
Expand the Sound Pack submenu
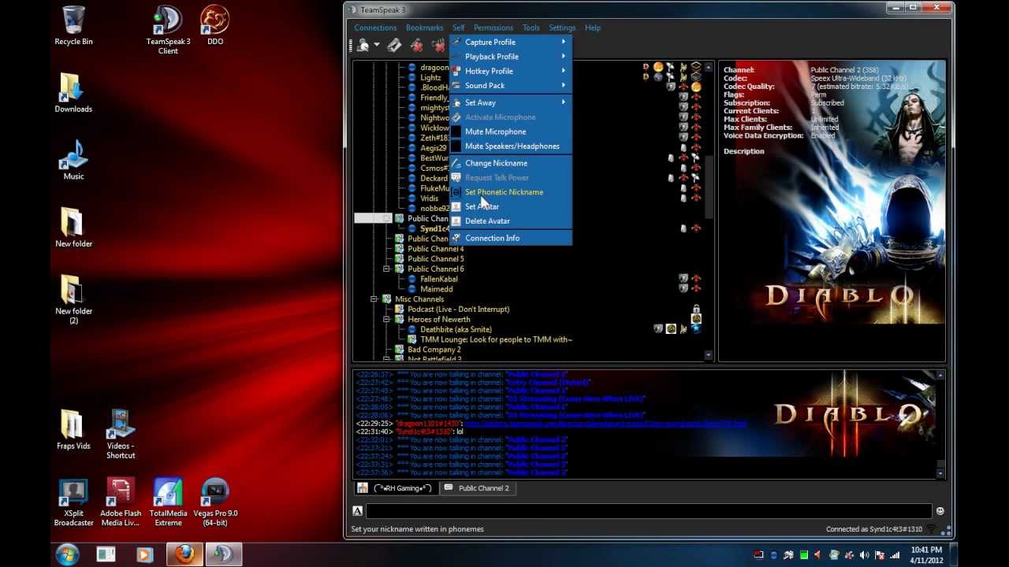click(x=510, y=85)
